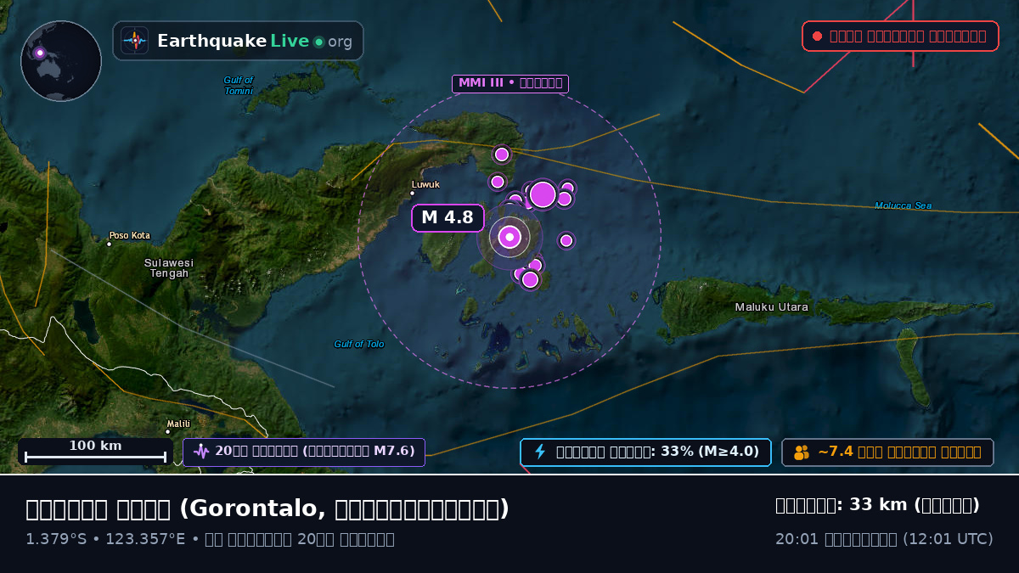The image size is (1019, 573).
Task: Click the Luwuk city label
Action: (x=425, y=184)
